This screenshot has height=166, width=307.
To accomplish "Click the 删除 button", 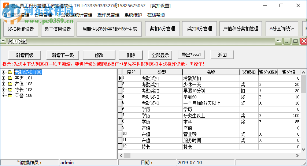I will coord(131,55).
